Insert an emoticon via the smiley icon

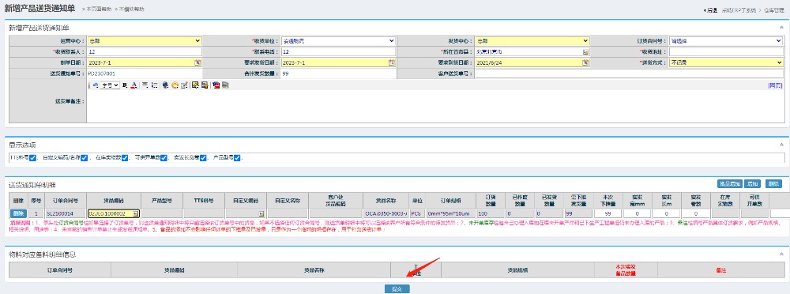[x=175, y=85]
